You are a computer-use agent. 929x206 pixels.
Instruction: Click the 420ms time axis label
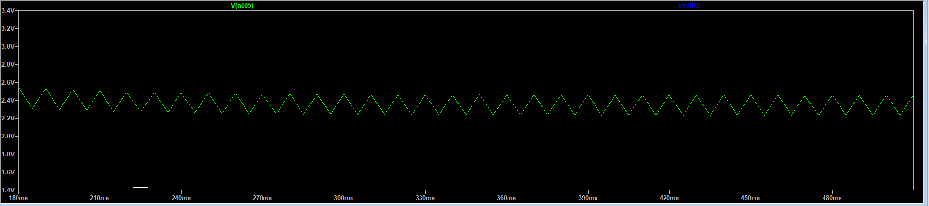coord(669,198)
